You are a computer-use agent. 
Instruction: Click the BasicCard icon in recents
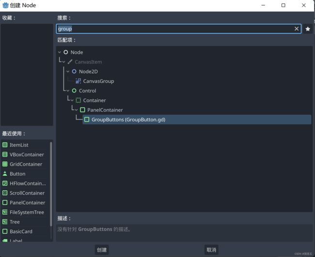5,231
